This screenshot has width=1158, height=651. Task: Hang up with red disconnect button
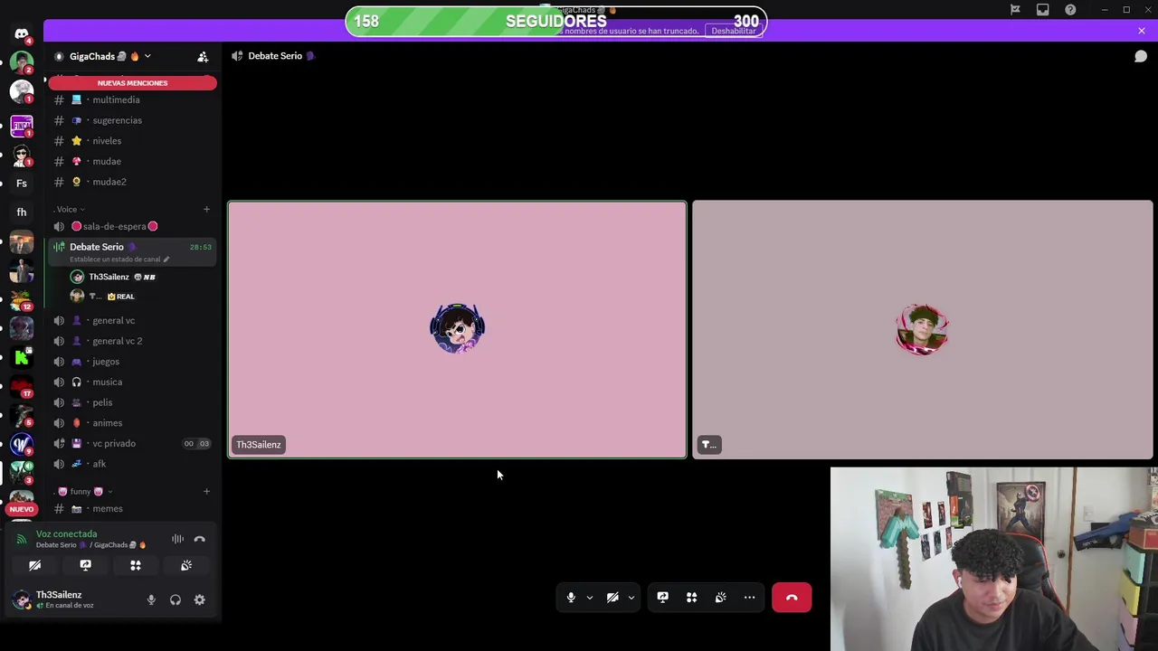point(792,598)
